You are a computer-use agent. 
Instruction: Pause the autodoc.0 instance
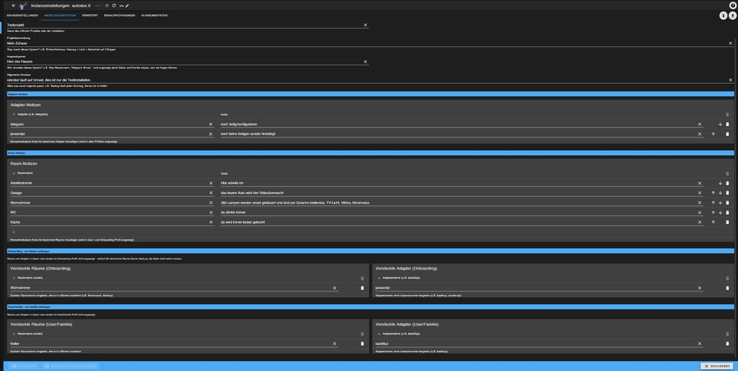point(106,6)
